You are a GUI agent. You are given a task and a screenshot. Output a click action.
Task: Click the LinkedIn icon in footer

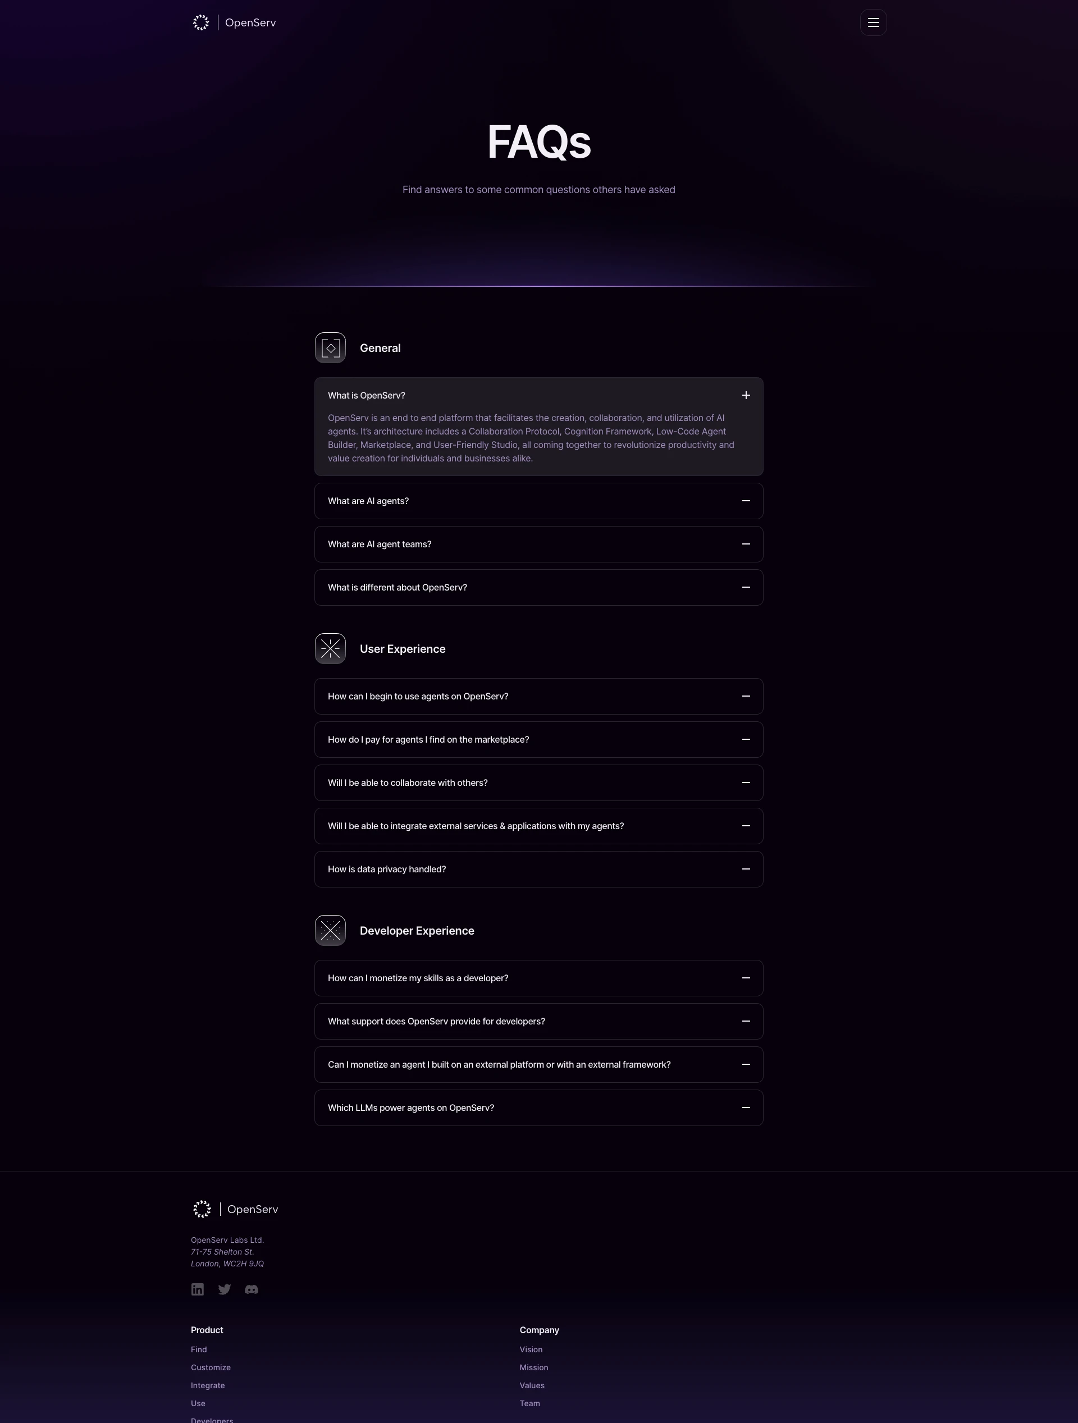[198, 1288]
